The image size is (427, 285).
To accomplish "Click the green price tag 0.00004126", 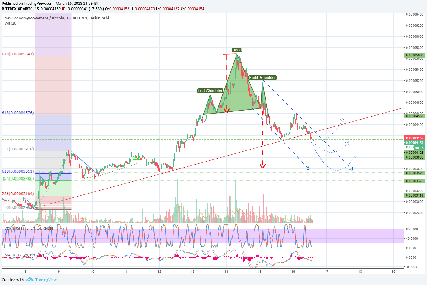I will coord(414,153).
